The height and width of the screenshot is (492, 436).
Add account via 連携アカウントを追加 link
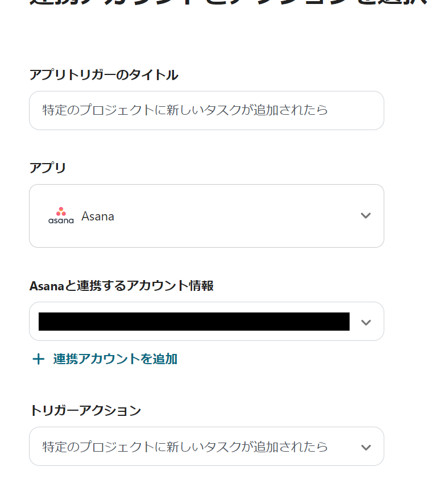(x=115, y=359)
